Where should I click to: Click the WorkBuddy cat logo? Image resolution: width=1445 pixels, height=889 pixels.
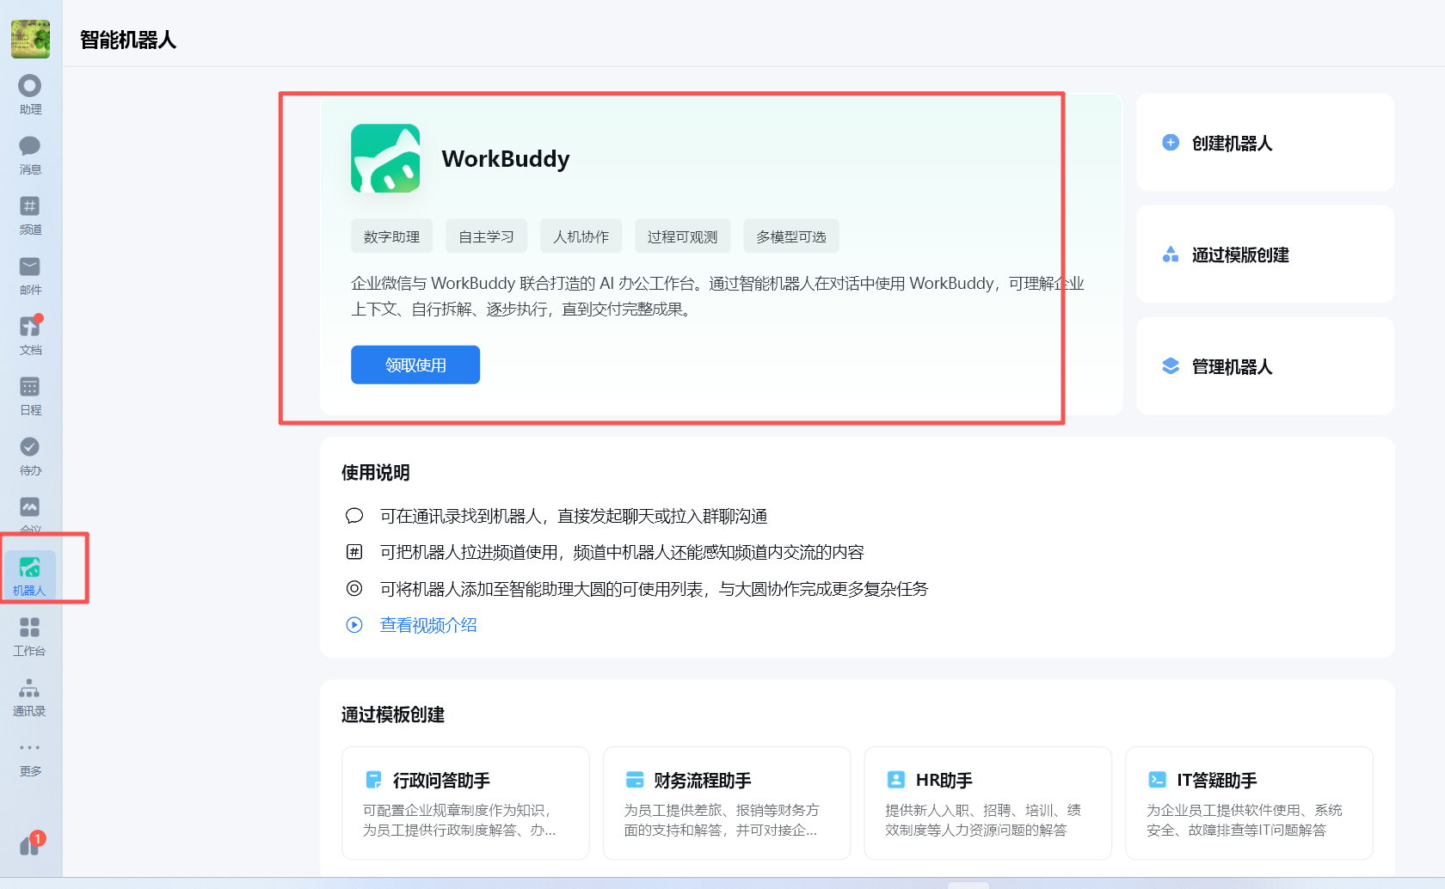385,158
